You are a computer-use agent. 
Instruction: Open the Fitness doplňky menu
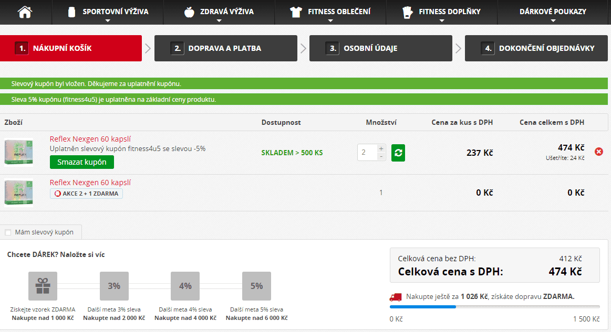point(441,12)
